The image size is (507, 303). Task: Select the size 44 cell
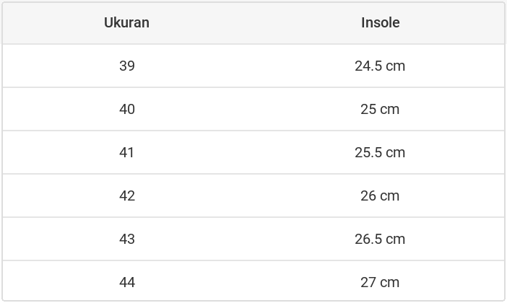tap(127, 282)
